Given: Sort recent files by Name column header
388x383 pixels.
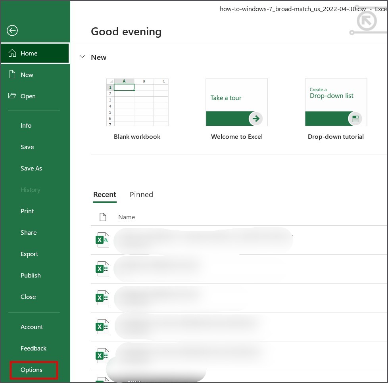Looking at the screenshot, I should point(127,217).
